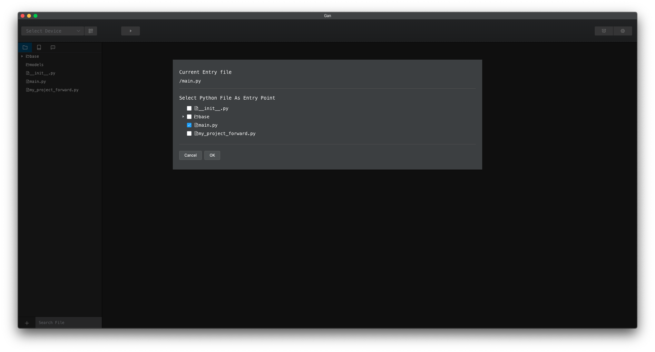This screenshot has height=352, width=655.
Task: Open the presentation screen icon at top right
Action: click(x=604, y=31)
